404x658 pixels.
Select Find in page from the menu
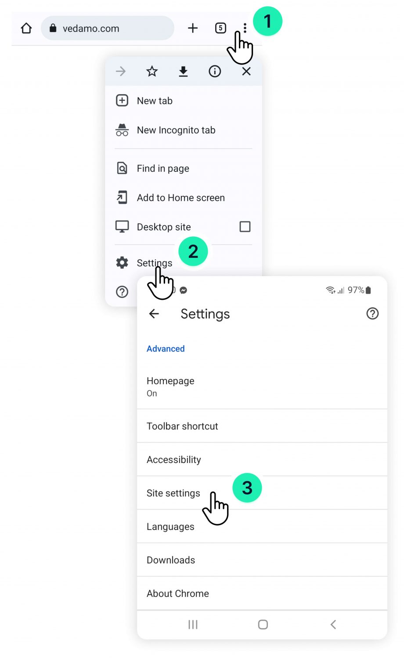click(162, 168)
